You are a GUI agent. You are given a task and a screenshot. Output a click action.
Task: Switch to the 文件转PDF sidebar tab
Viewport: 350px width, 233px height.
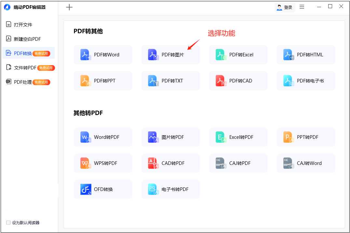coord(25,68)
